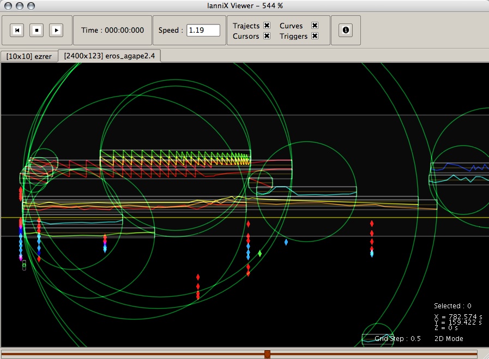Click the Grid Step 0.5 label
489x359 pixels.
tap(397, 339)
